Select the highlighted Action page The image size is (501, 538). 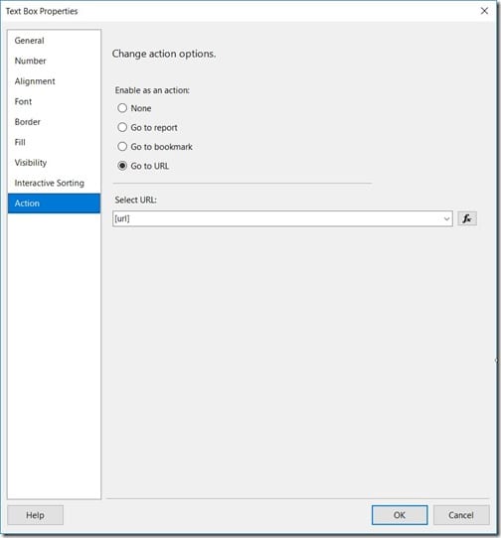pos(54,203)
